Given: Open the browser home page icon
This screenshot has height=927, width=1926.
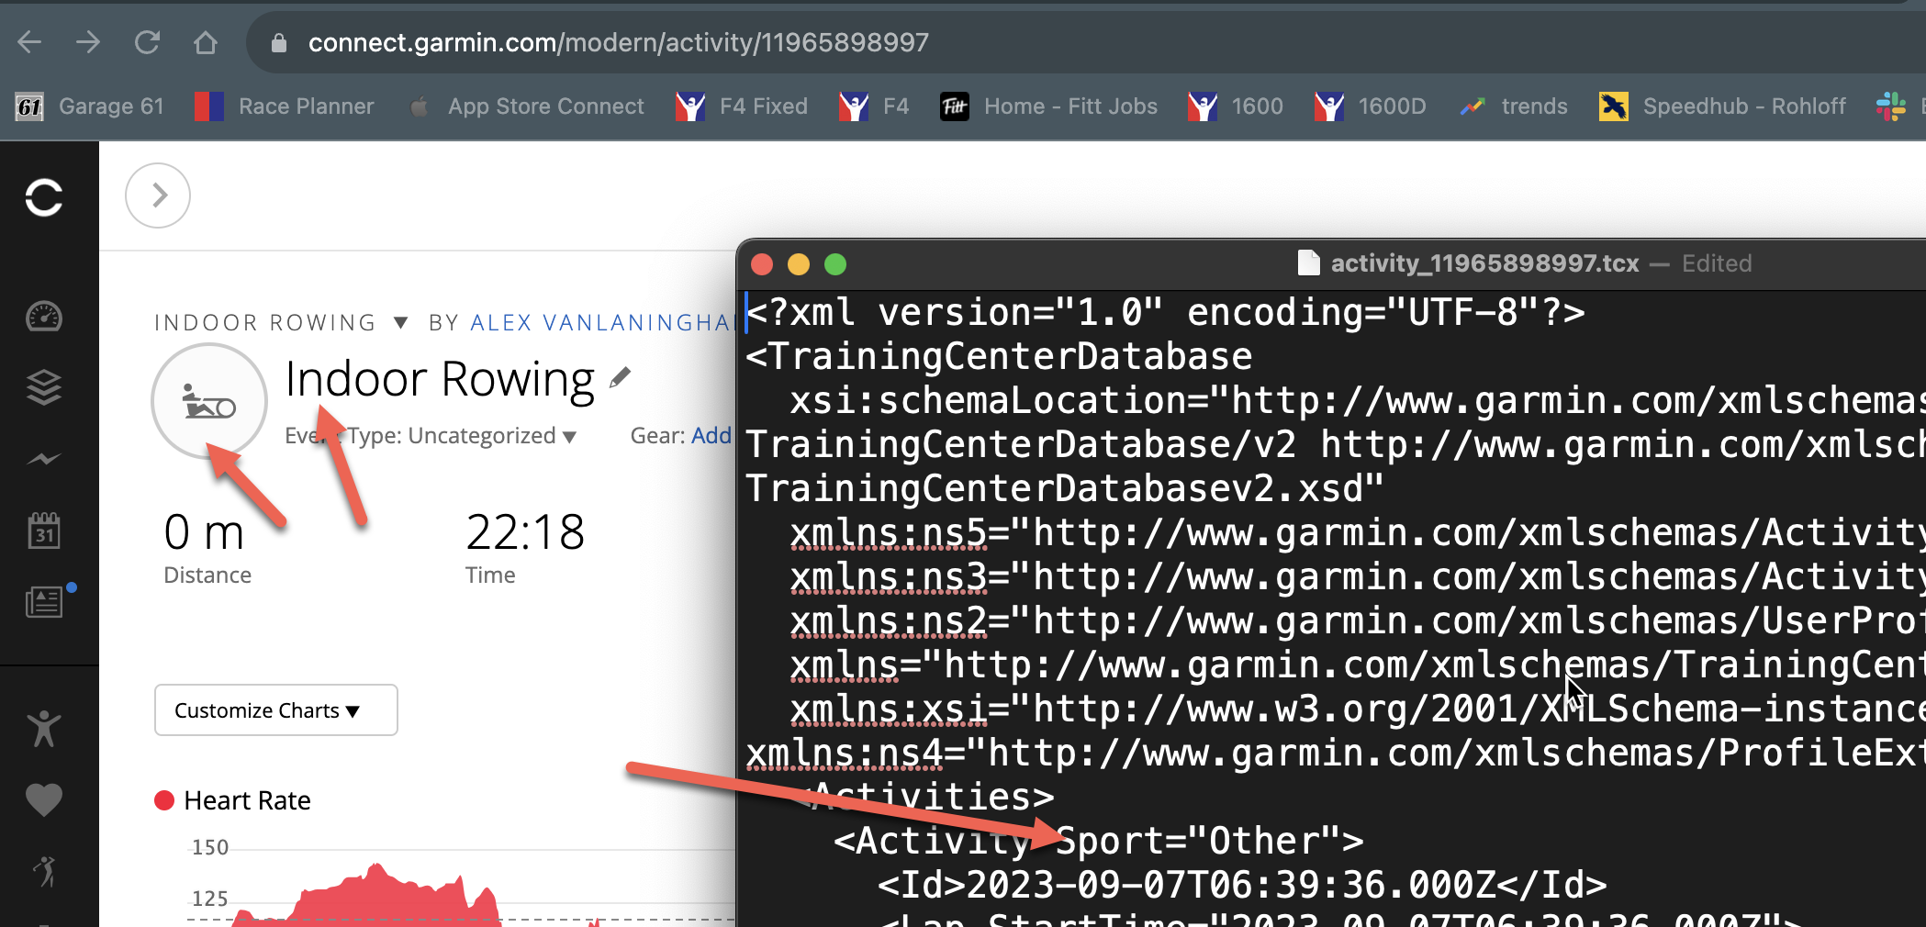Looking at the screenshot, I should pyautogui.click(x=206, y=42).
